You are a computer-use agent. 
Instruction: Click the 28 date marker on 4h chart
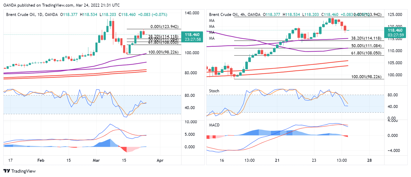pyautogui.click(x=369, y=160)
